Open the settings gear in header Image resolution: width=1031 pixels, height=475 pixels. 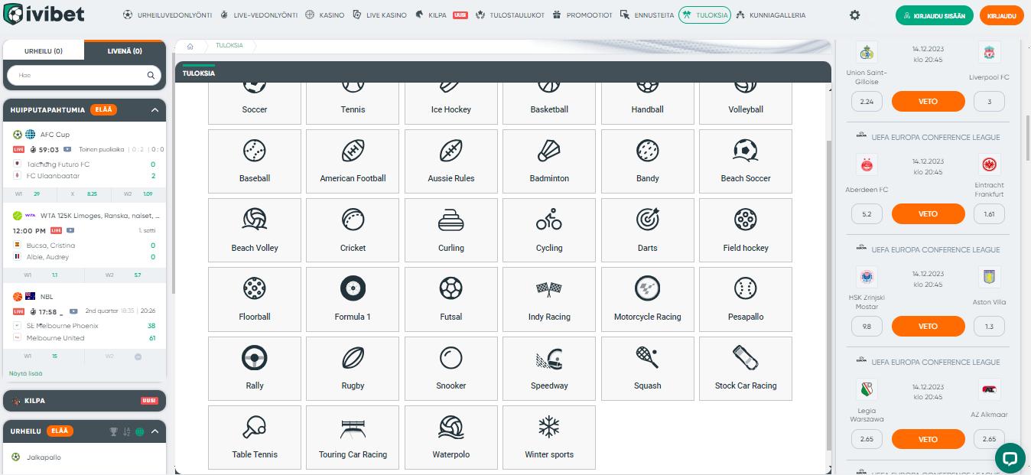pos(855,15)
